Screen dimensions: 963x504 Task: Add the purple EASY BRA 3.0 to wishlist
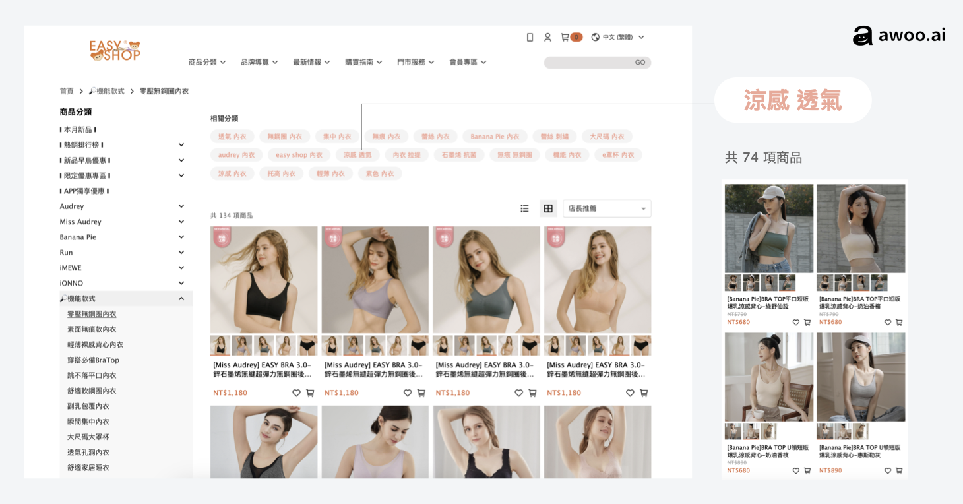(x=408, y=393)
